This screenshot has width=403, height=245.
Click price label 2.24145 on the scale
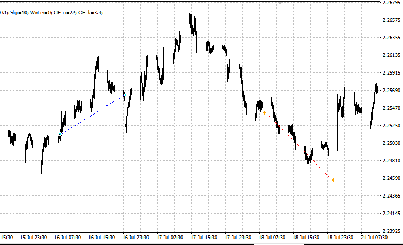tap(391, 214)
